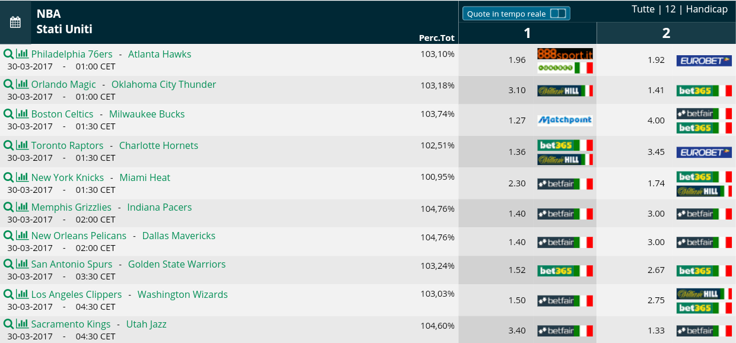Open Washington Wizards team link
The image size is (736, 343).
tap(183, 294)
